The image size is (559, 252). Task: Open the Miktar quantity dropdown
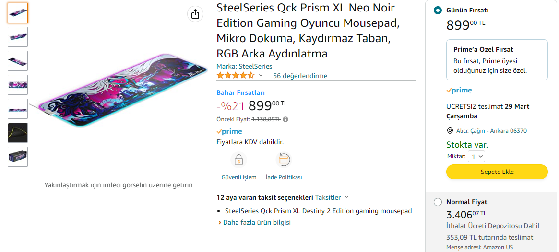click(477, 157)
